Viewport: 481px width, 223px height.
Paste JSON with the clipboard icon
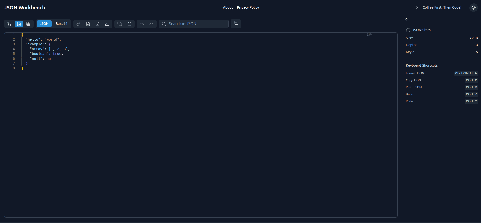tap(129, 24)
